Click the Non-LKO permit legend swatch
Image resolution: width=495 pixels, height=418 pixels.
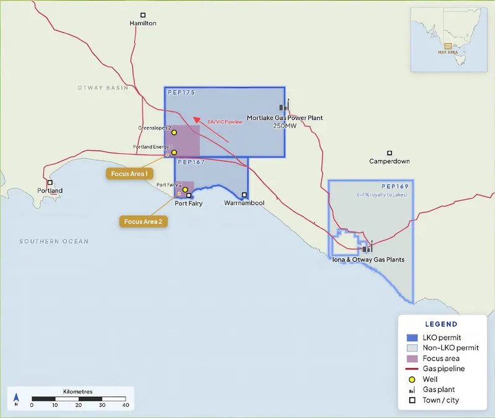(x=412, y=348)
